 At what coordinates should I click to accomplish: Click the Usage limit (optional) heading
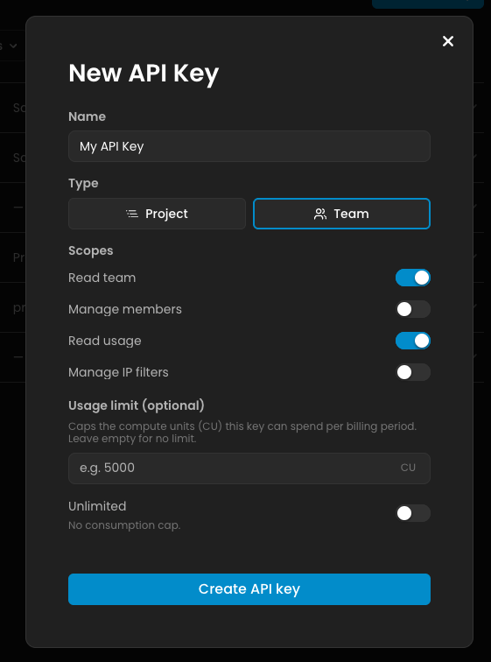(x=137, y=405)
